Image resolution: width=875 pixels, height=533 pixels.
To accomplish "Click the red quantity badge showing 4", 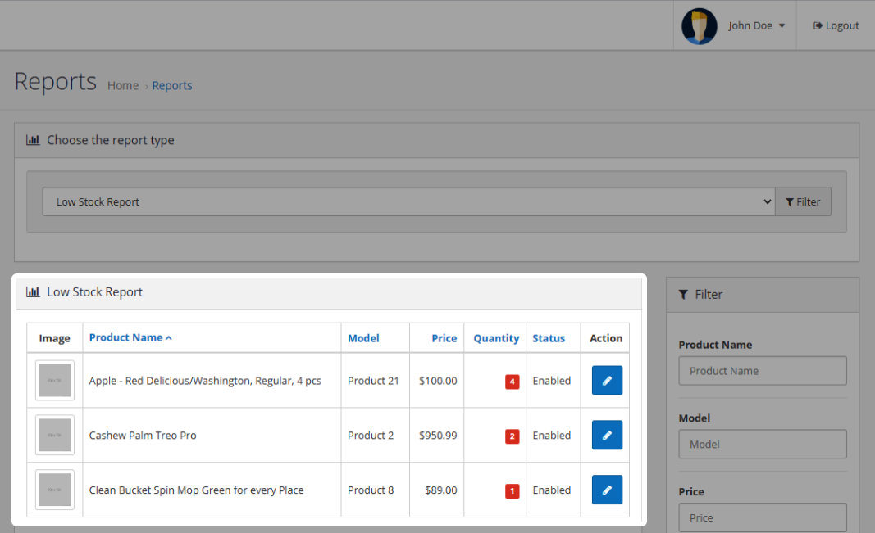I will click(513, 382).
